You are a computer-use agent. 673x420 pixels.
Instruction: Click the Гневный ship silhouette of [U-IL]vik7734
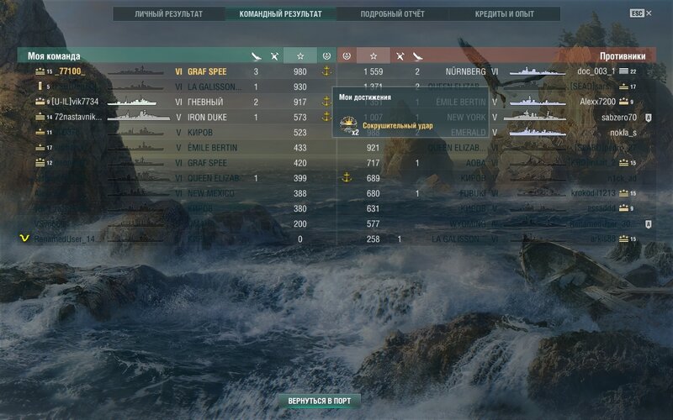(132, 102)
